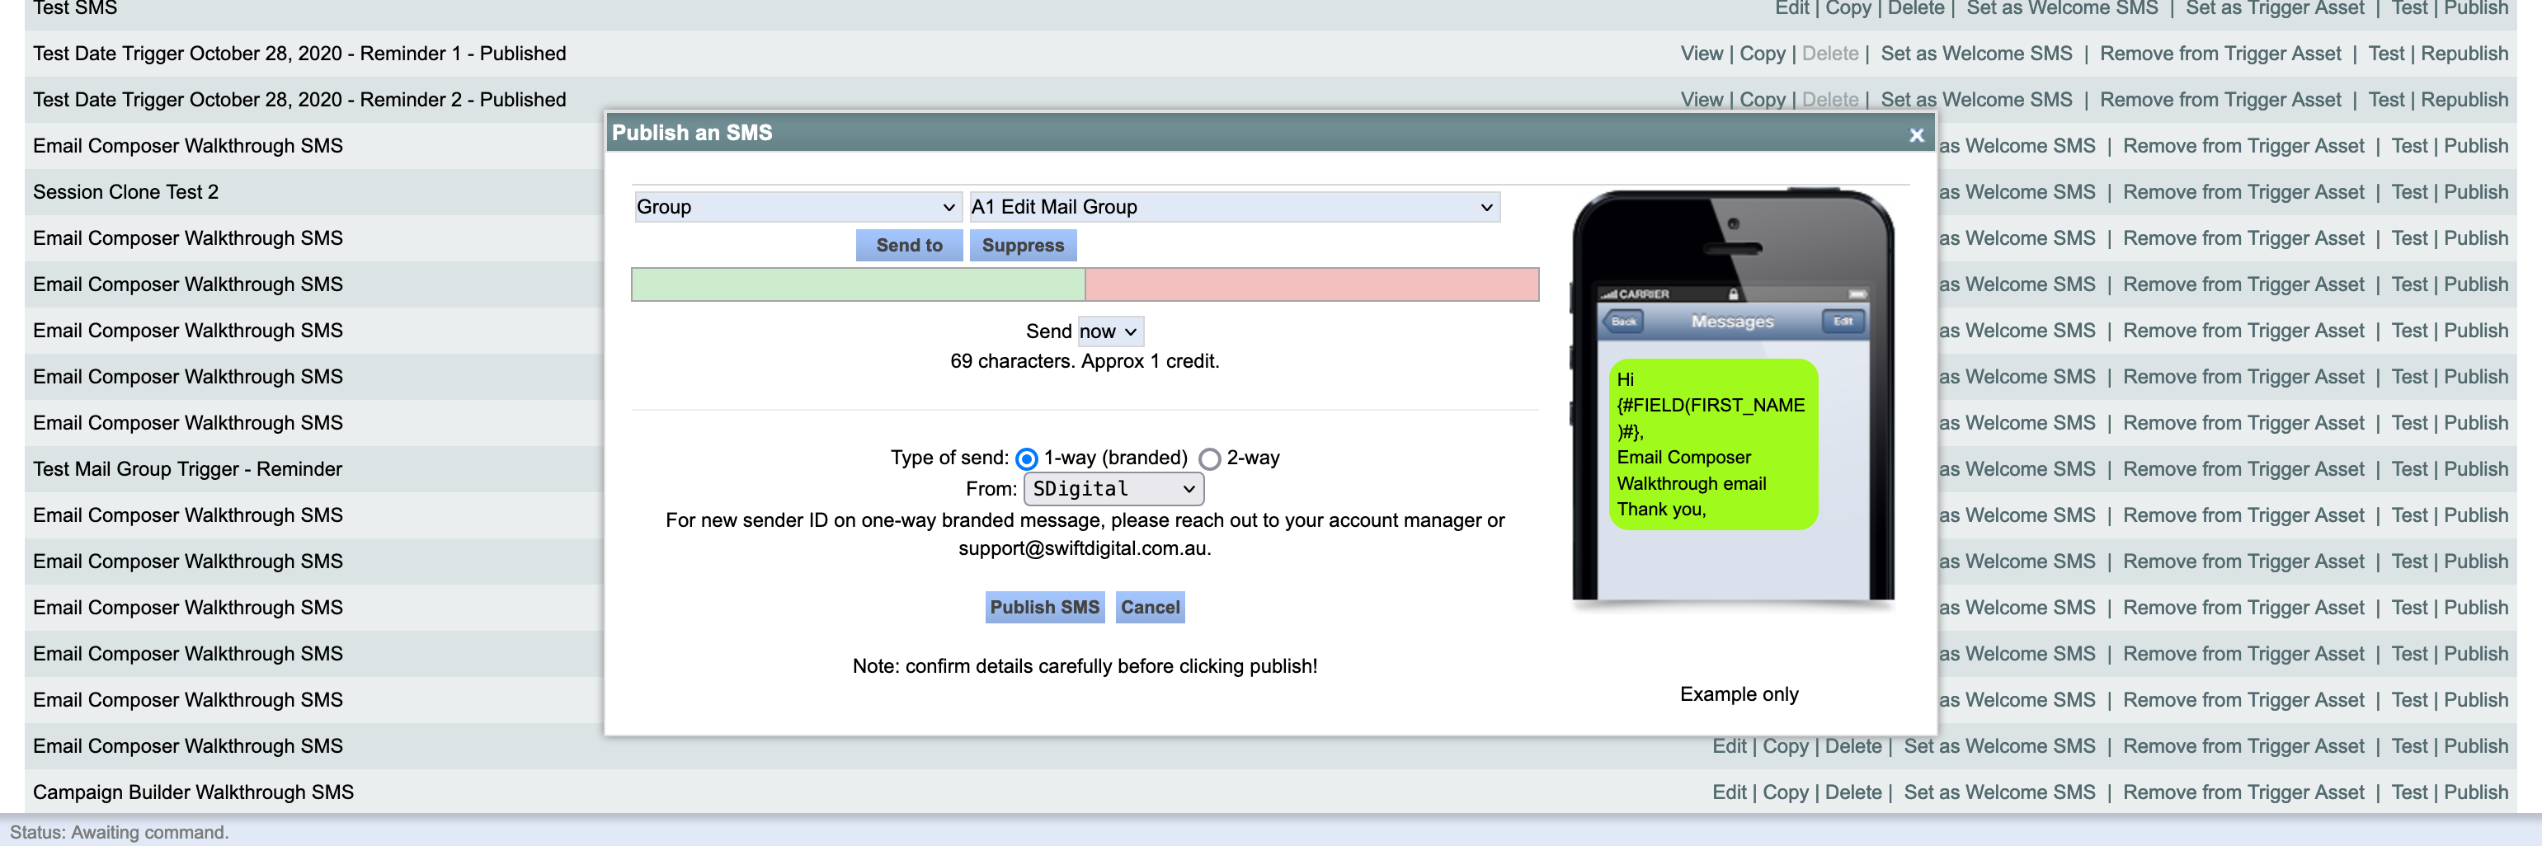
Task: Click View for Test Date Trigger Reminder 2
Action: point(1702,100)
